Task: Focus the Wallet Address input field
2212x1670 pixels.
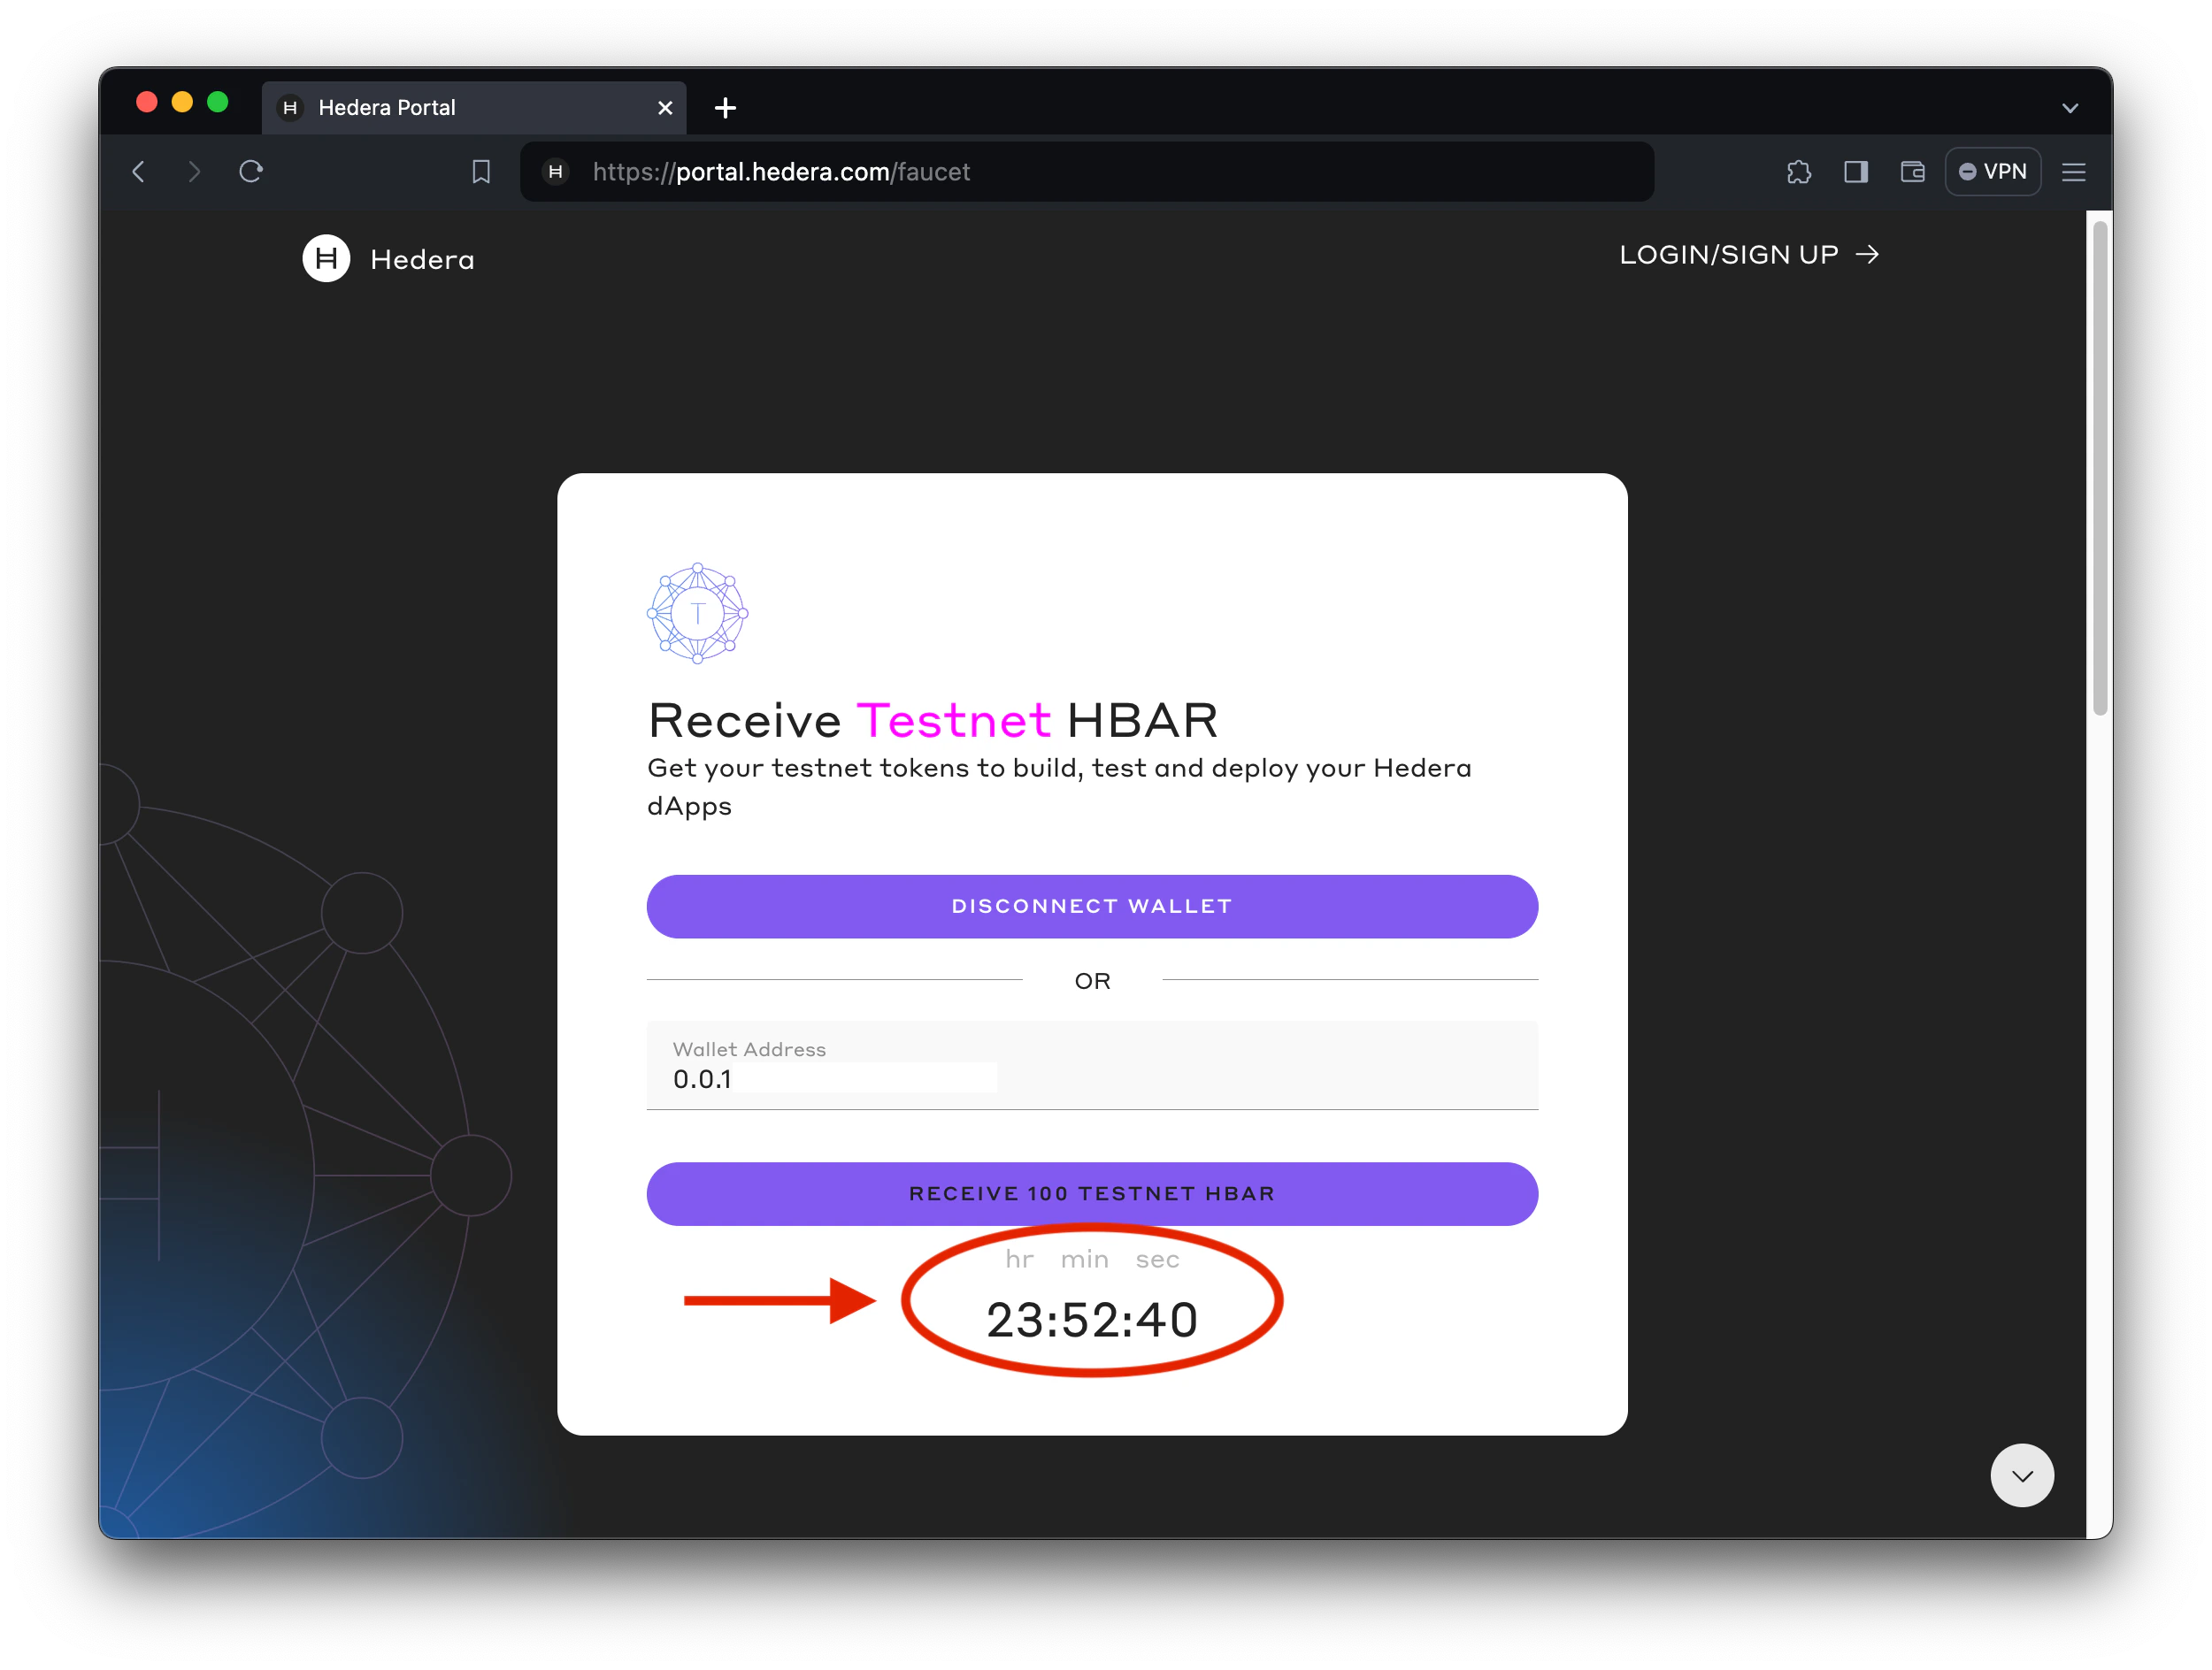Action: point(1091,1077)
